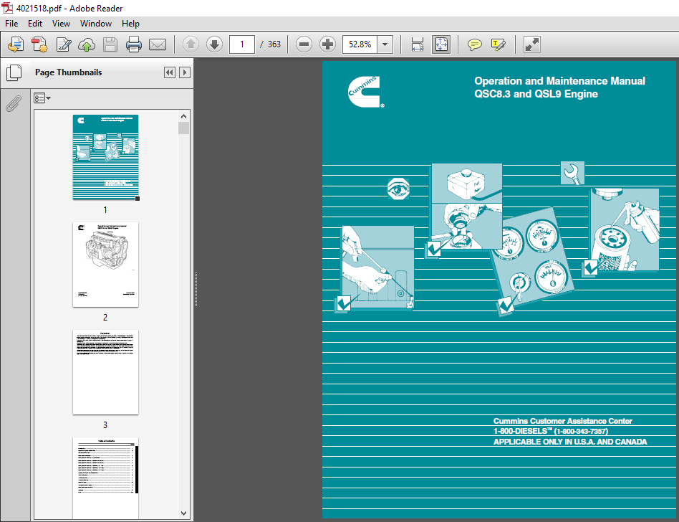The height and width of the screenshot is (522, 679).
Task: Click the Convert to PDF toolbar icon
Action: [16, 44]
